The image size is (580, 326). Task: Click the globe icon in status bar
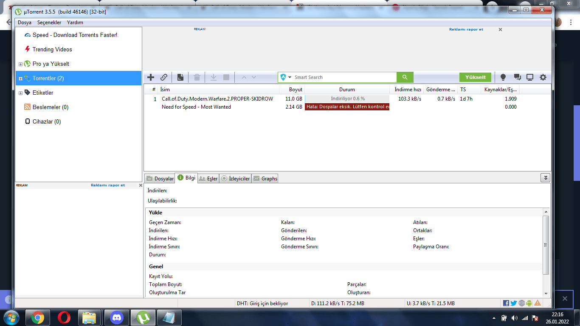(521, 303)
